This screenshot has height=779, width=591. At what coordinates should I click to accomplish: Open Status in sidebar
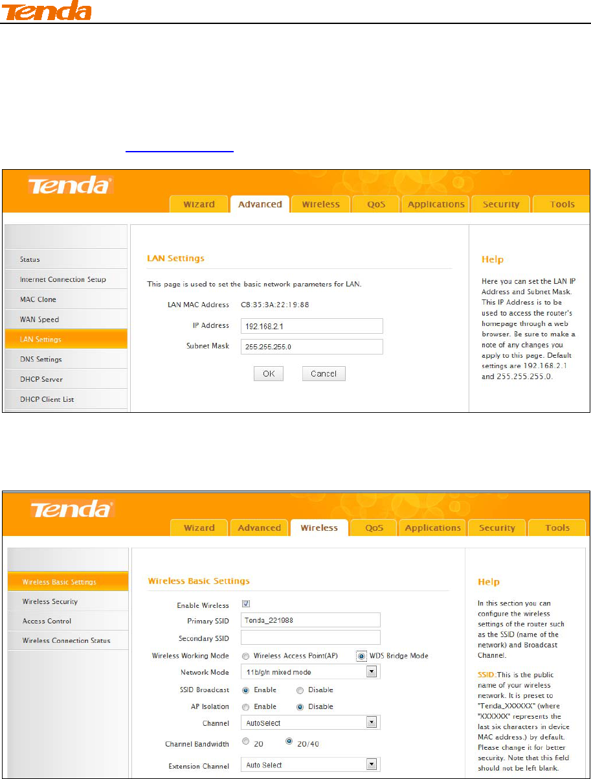click(x=65, y=259)
